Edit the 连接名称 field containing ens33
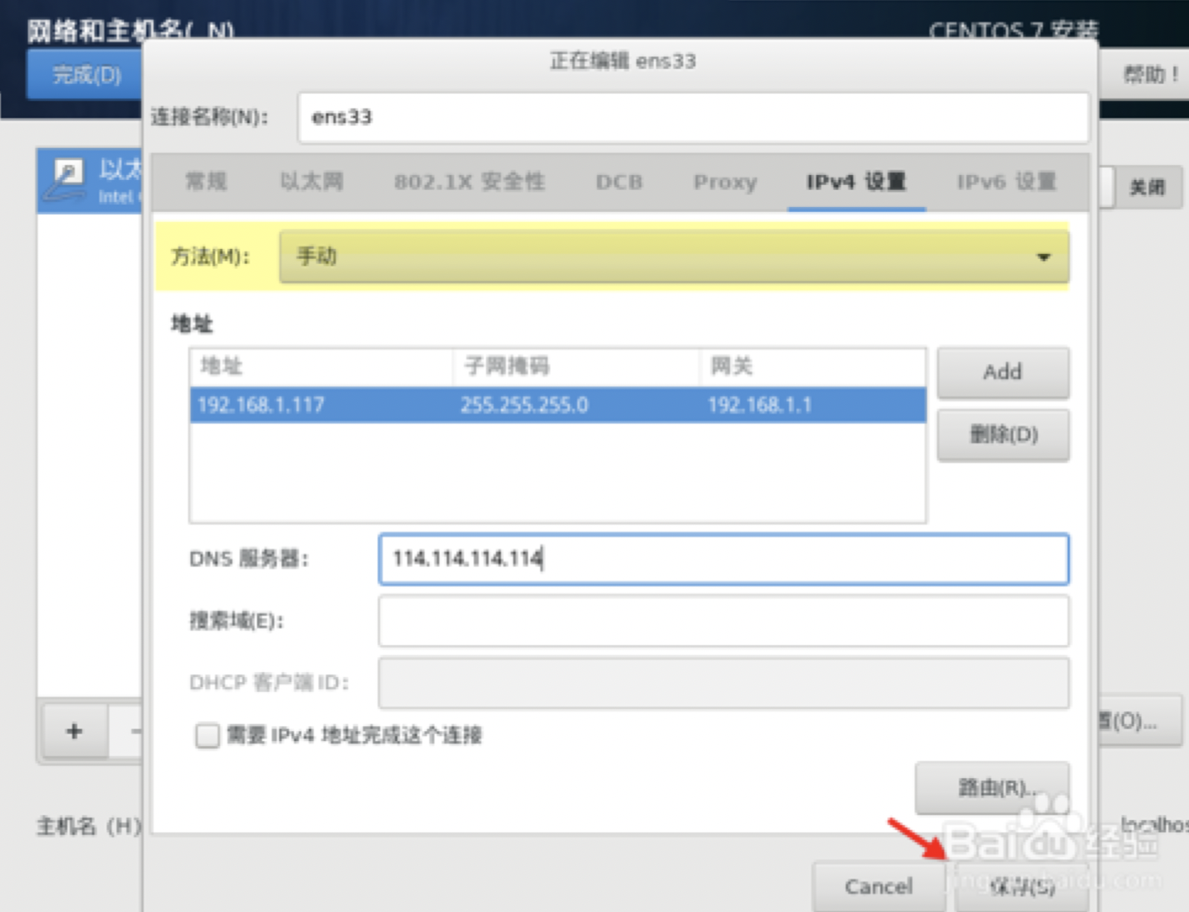 693,117
